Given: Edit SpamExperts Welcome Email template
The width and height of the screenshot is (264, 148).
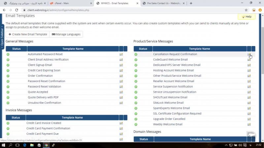Looking at the screenshot, I should (x=249, y=108).
